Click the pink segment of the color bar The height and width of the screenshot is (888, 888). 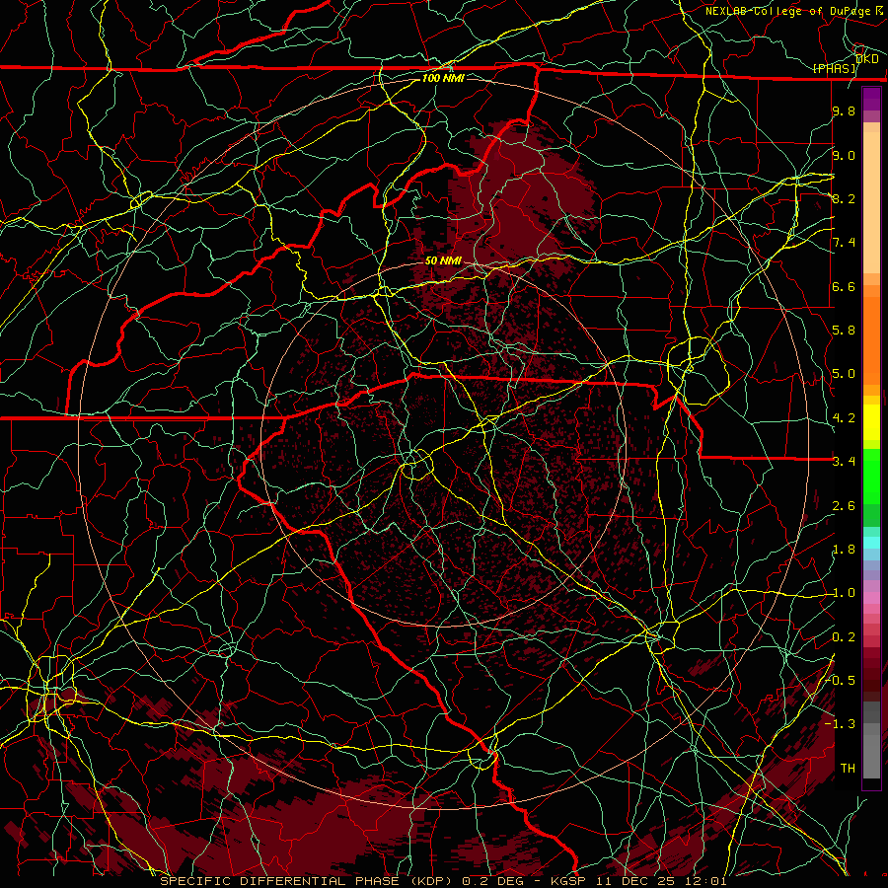click(871, 598)
